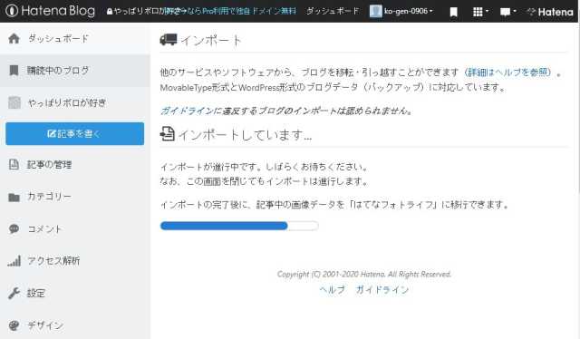Click the 記事を書く button
This screenshot has height=339, width=580.
coord(74,133)
